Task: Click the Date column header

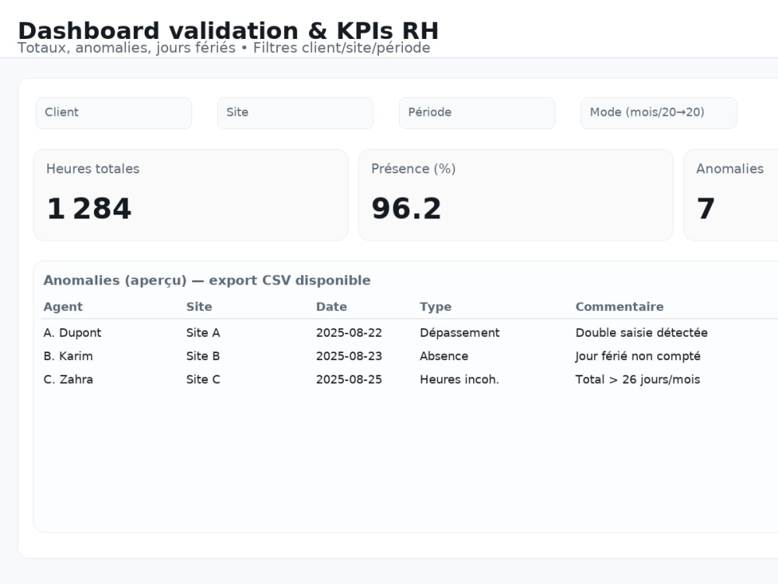Action: click(x=331, y=307)
